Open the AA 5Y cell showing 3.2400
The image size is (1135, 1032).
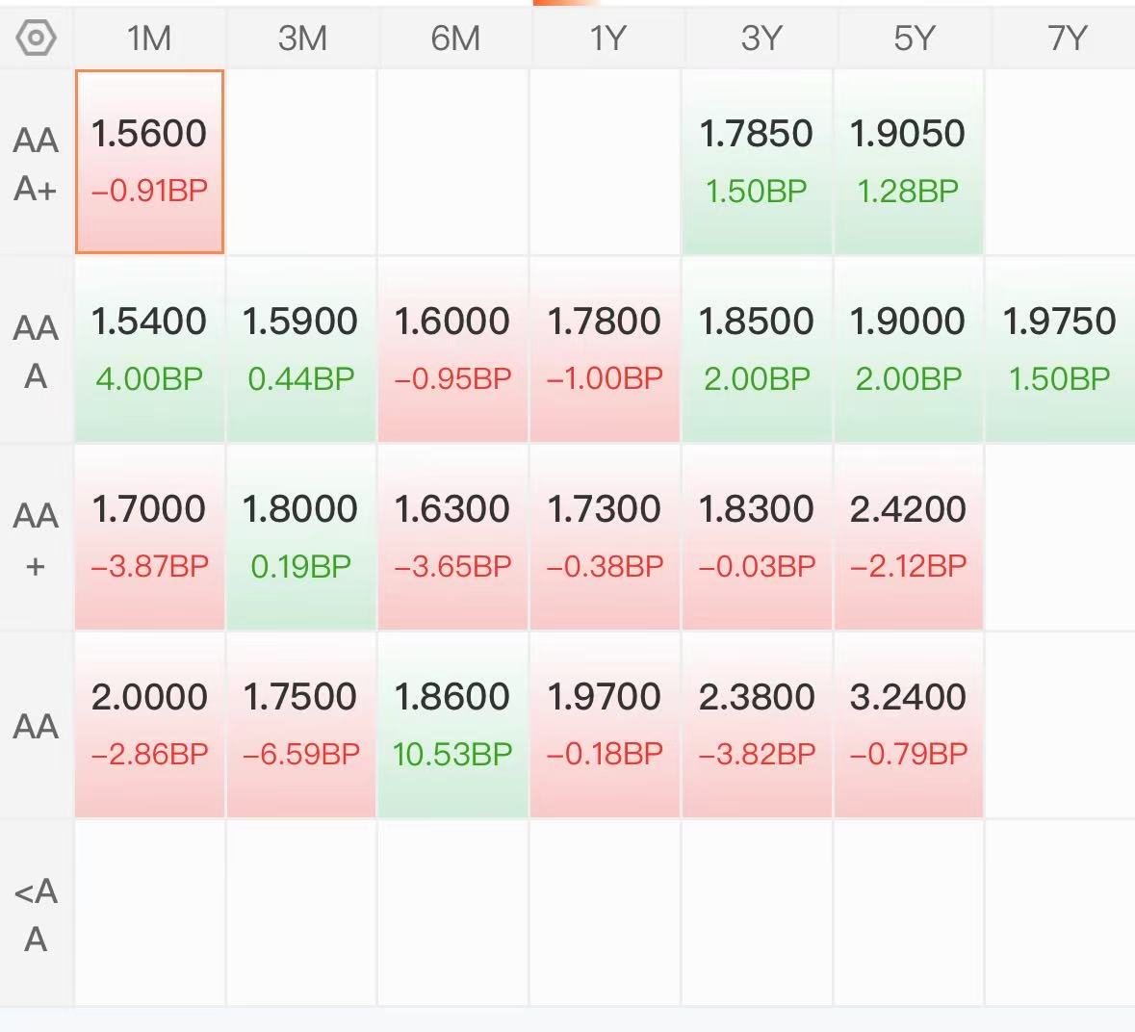click(x=909, y=725)
